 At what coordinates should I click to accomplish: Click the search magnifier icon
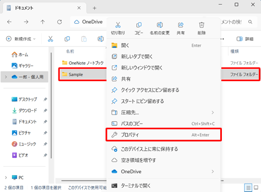[x=250, y=22]
